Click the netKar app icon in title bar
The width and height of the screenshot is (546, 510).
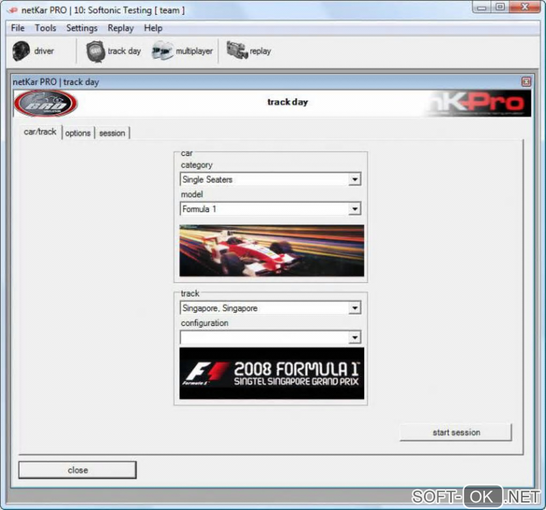pyautogui.click(x=12, y=10)
